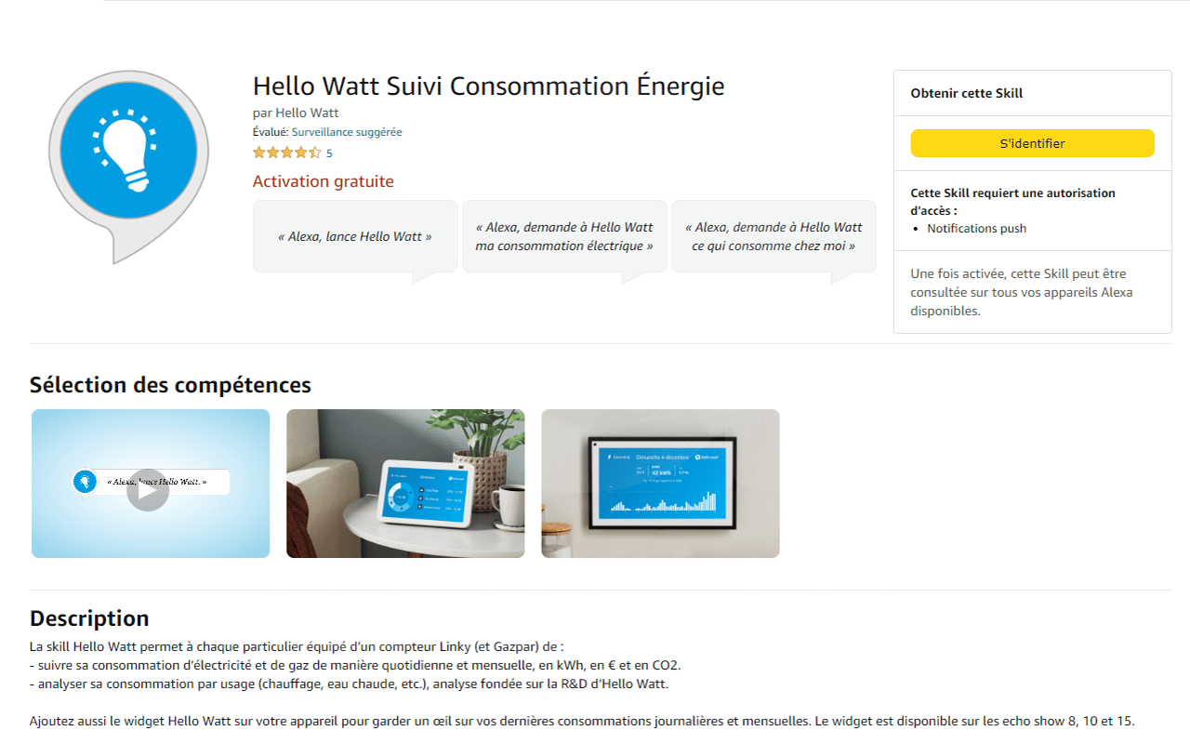Click the "Alexa, lance Hello Watt" phrase bubble

[355, 236]
